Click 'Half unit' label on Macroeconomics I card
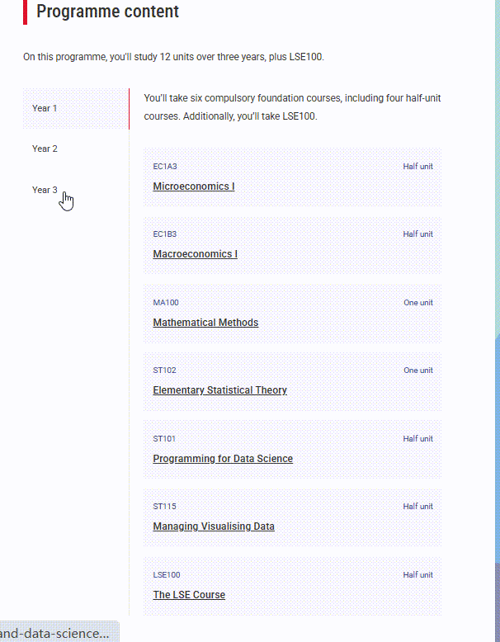Viewport: 500px width, 642px height. point(417,234)
